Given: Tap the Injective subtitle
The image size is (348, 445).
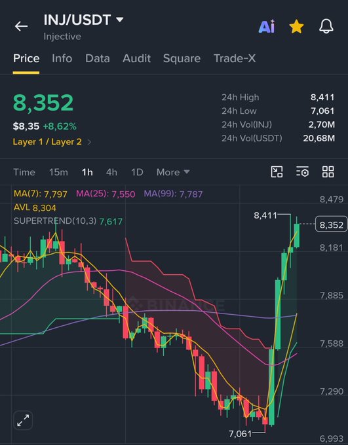Looking at the screenshot, I should (62, 37).
